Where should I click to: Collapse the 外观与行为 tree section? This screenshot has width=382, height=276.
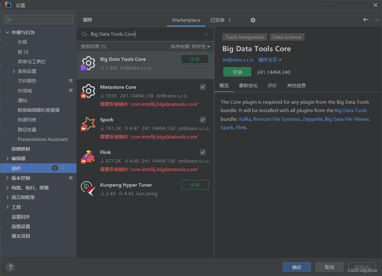8,32
